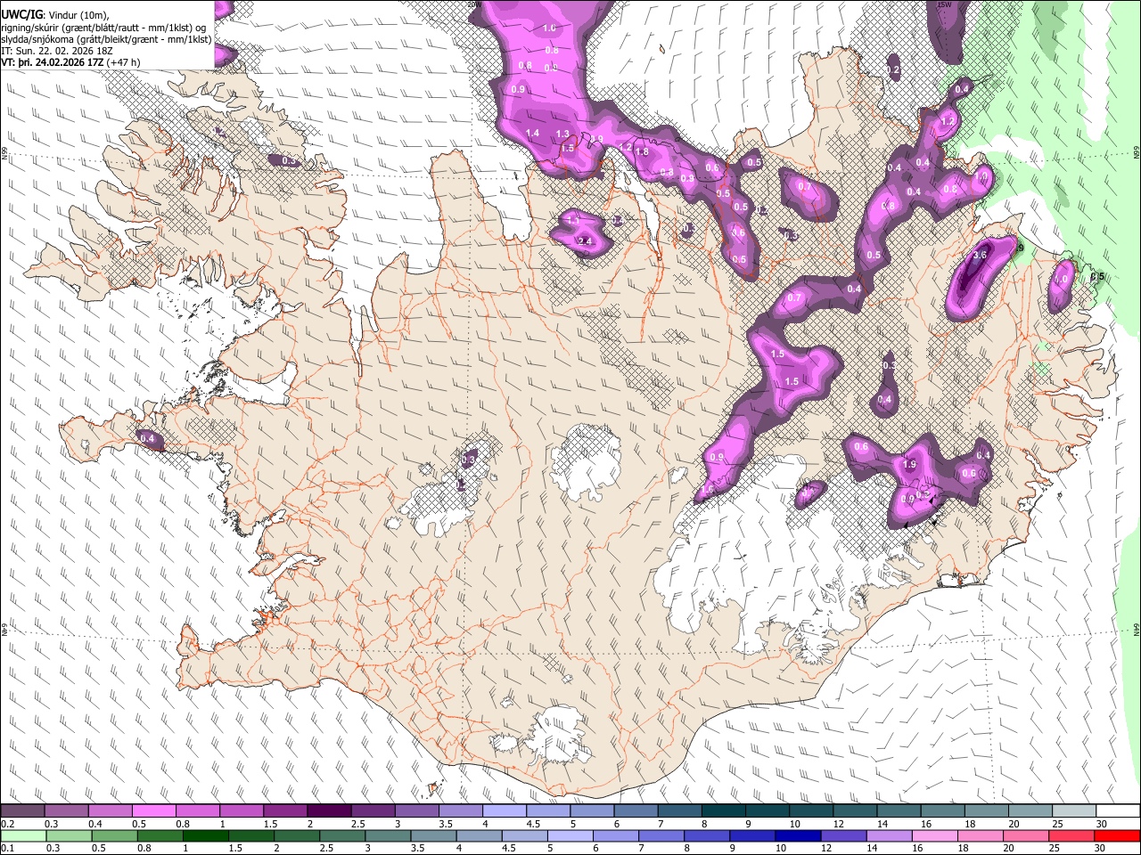This screenshot has height=855, width=1141.
Task: Click the darkest purple legend swatch labeled 2
Action: coord(329,811)
